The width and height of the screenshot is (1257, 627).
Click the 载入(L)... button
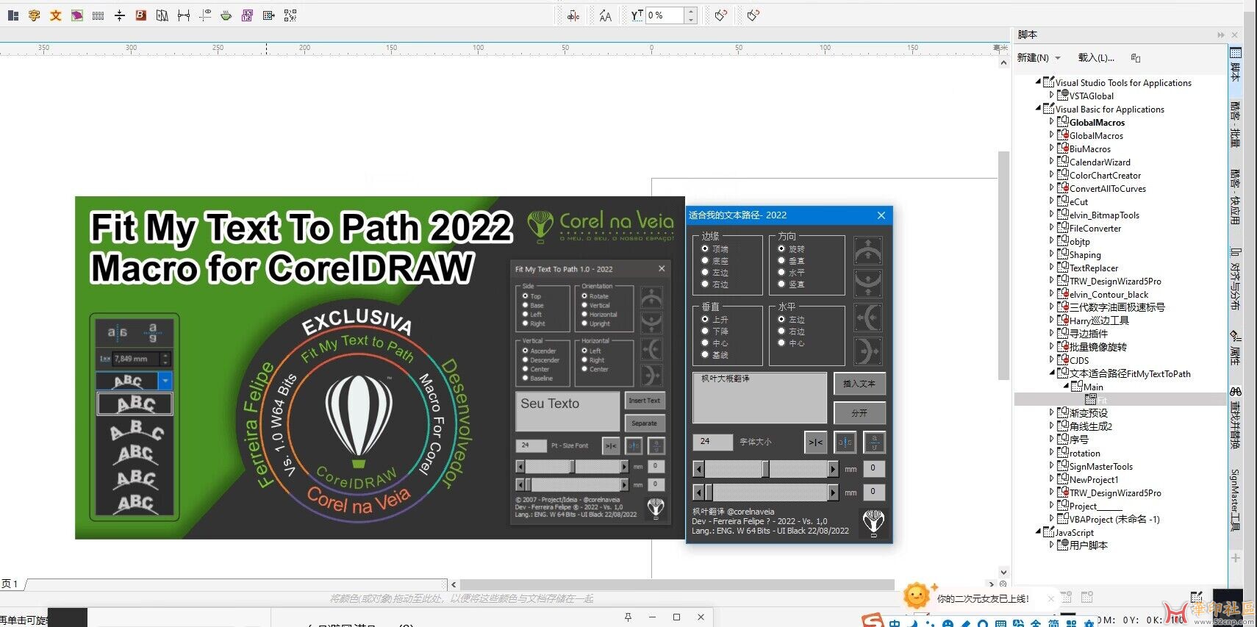1096,57
